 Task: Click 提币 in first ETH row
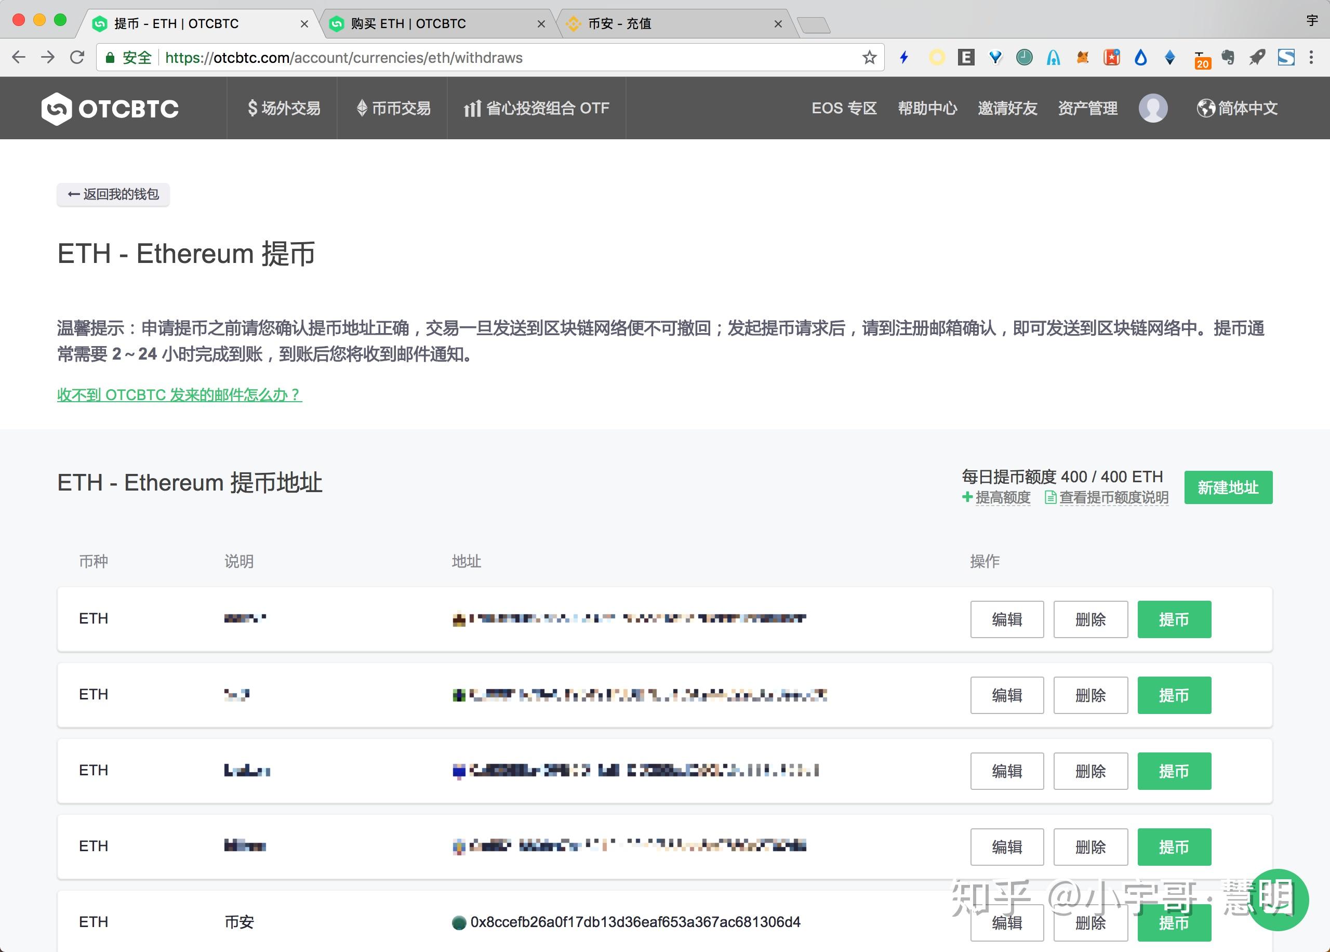click(x=1174, y=619)
